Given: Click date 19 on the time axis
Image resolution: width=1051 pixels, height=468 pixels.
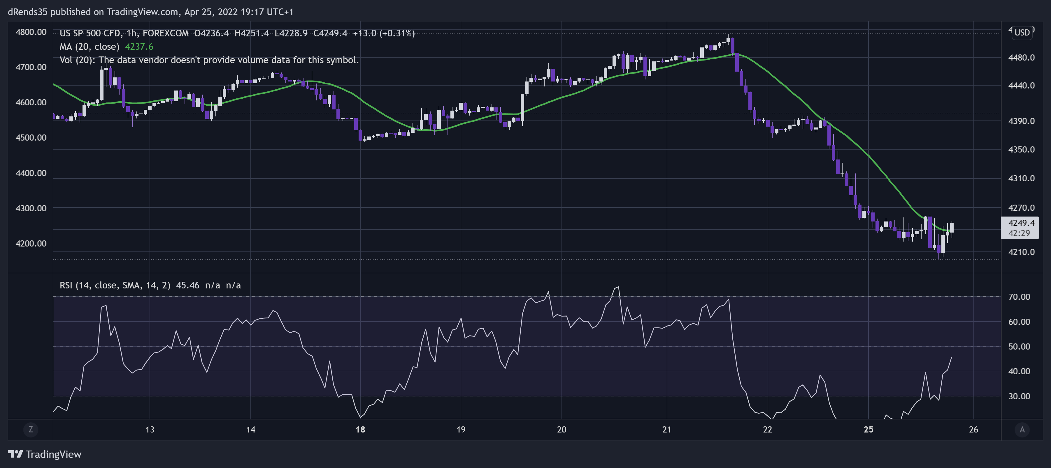Looking at the screenshot, I should point(461,429).
